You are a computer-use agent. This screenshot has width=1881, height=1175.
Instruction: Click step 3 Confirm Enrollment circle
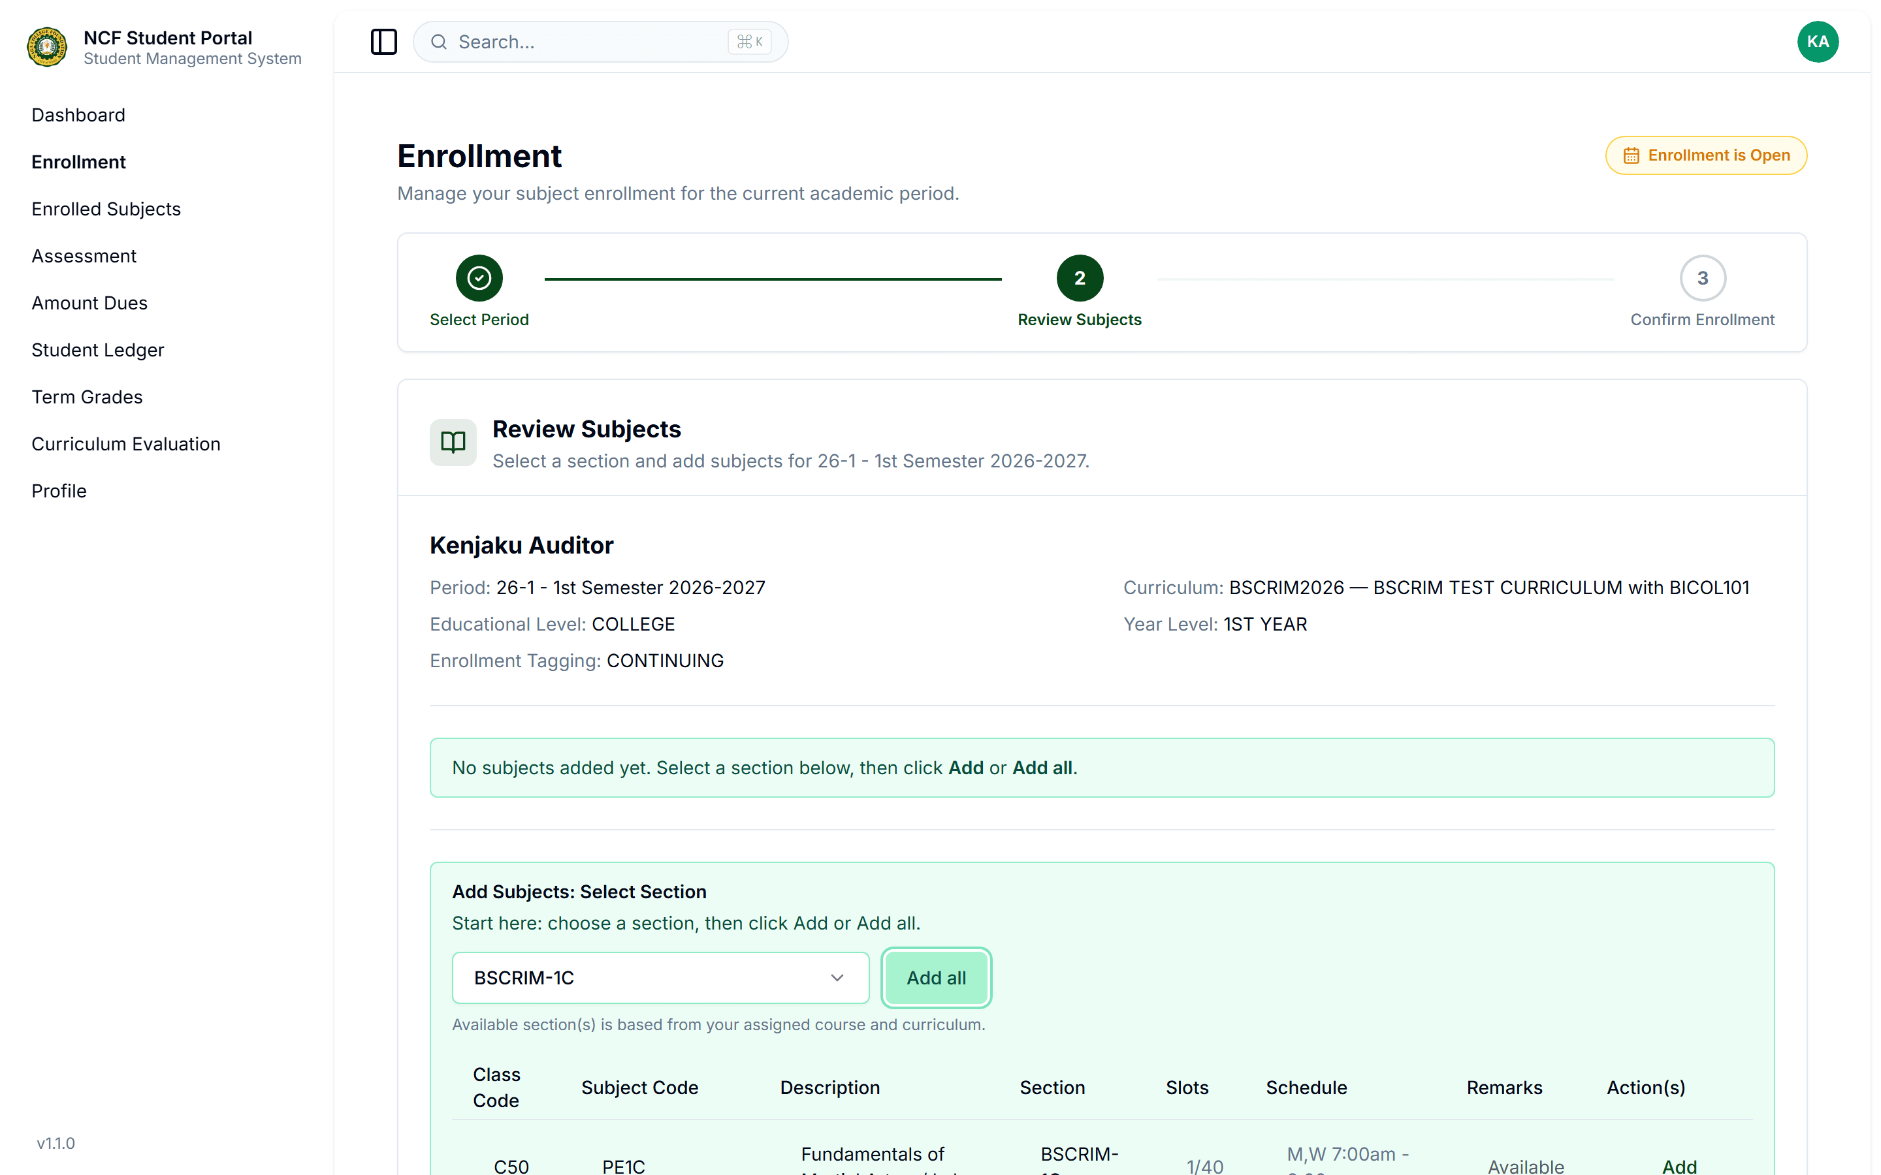[x=1702, y=278]
